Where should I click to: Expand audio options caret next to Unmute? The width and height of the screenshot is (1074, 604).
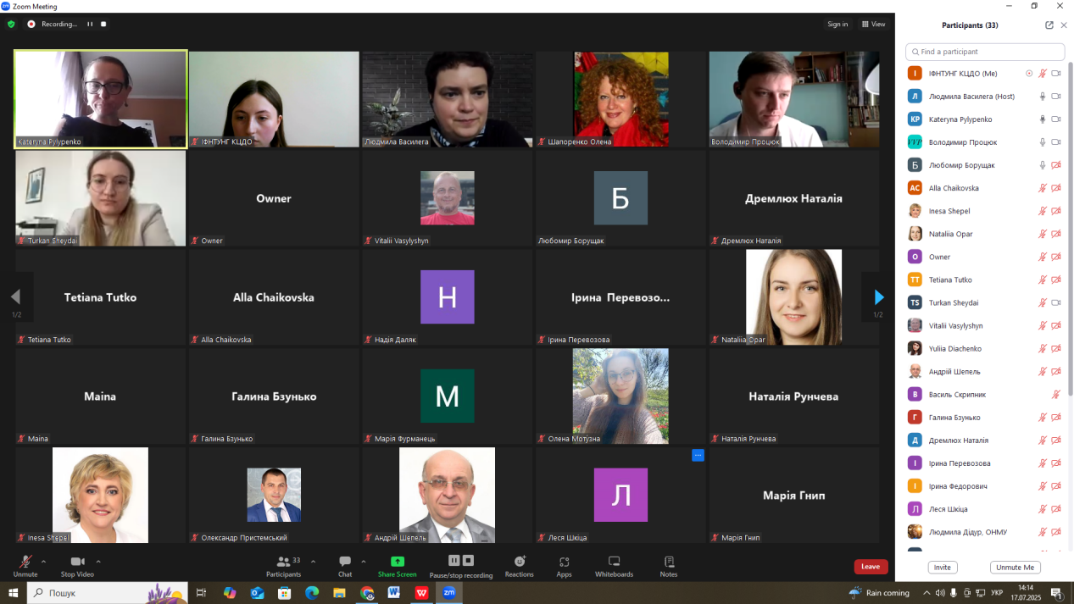(x=44, y=561)
